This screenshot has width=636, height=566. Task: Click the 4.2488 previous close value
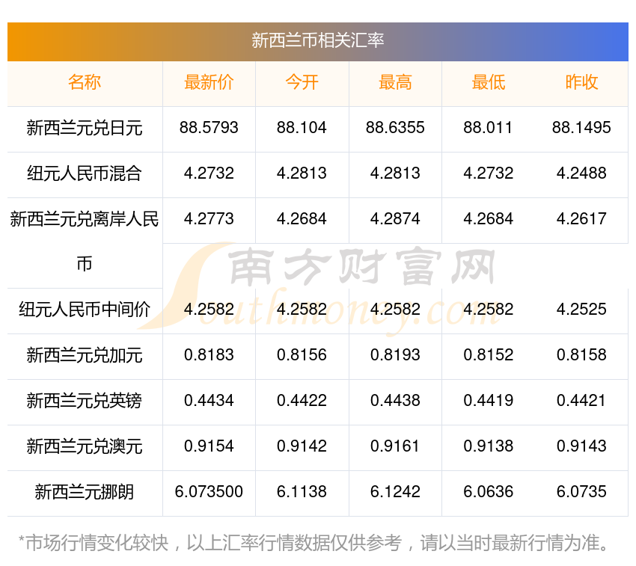coord(581,173)
